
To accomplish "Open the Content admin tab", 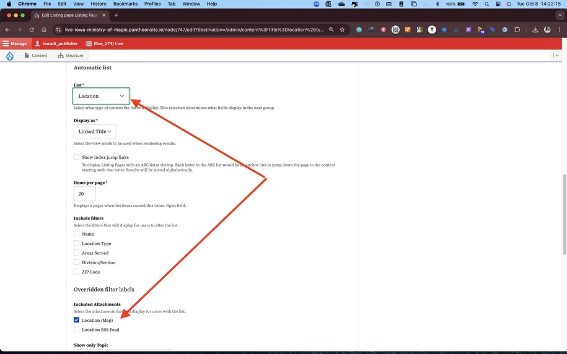I will pyautogui.click(x=36, y=55).
